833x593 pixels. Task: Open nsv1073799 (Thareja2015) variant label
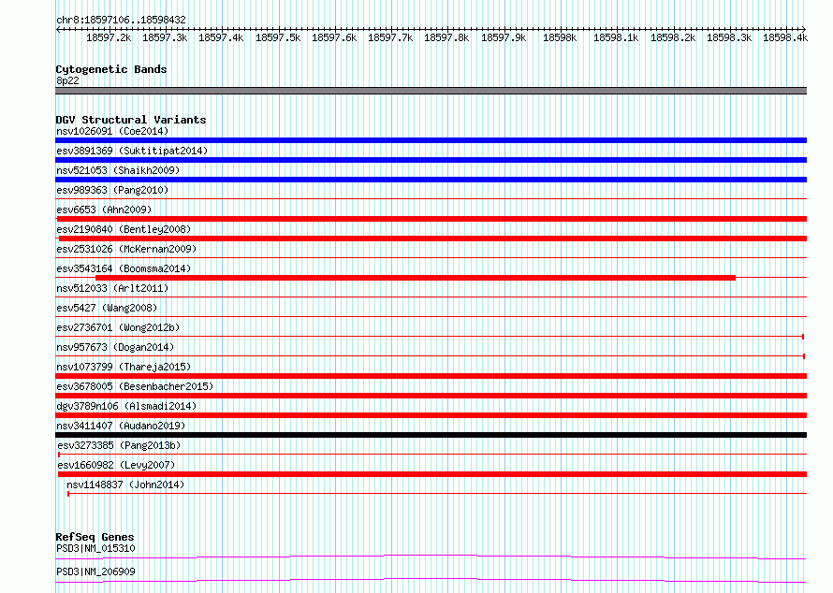click(x=124, y=367)
